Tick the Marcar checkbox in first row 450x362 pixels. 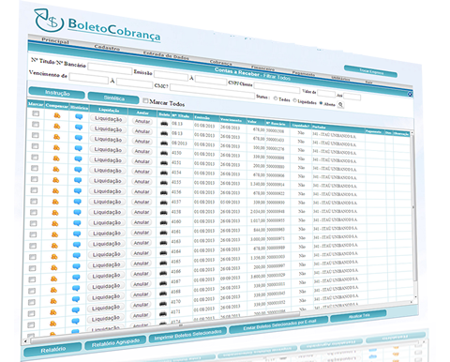tap(36, 113)
